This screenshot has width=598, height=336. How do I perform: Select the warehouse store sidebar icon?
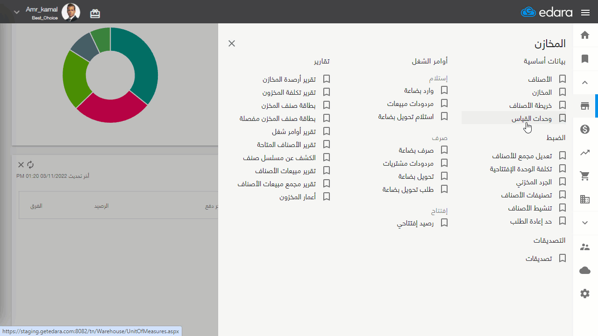[585, 106]
